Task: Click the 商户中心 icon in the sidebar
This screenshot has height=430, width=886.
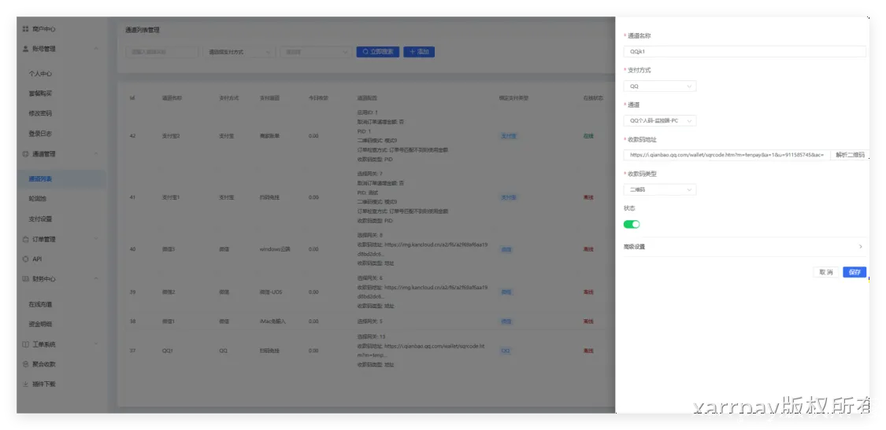Action: (25, 29)
